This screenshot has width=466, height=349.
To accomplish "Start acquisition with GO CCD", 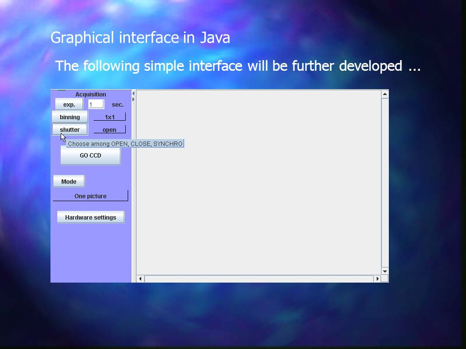I will click(91, 155).
